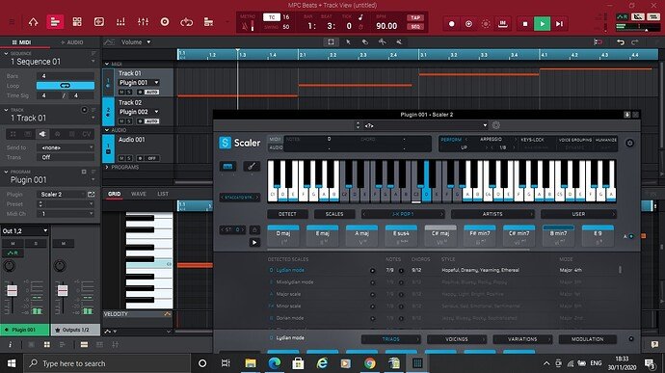
Task: Click the Scaler settings gear icon
Action: tap(629, 143)
